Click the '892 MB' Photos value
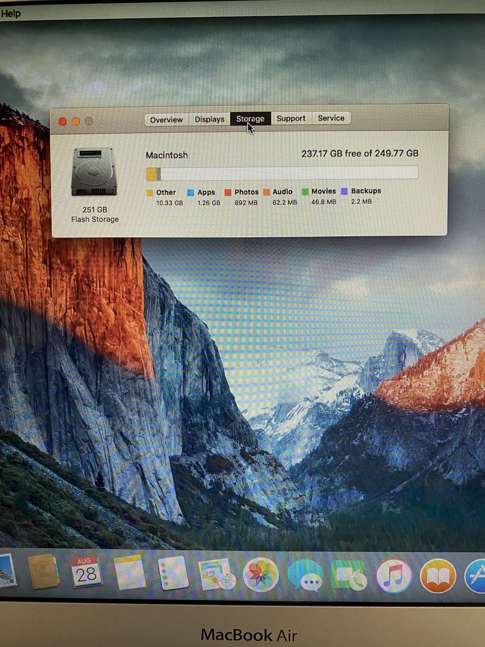485x647 pixels. (246, 203)
